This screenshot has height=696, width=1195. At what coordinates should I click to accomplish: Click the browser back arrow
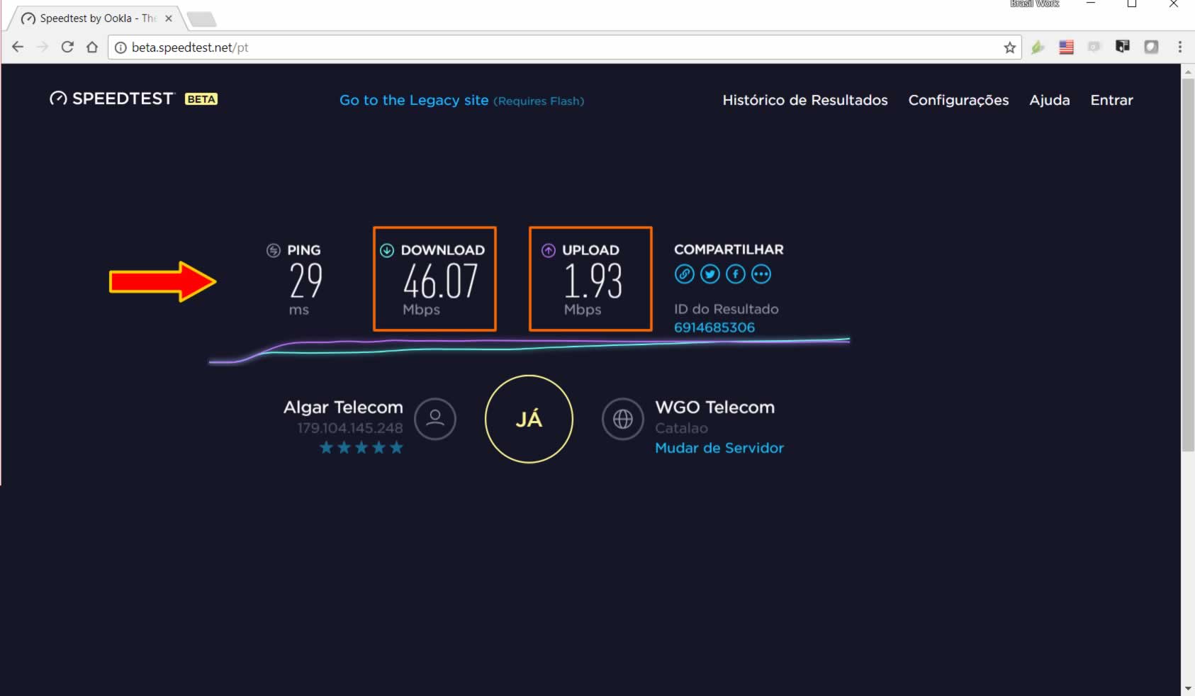coord(18,47)
